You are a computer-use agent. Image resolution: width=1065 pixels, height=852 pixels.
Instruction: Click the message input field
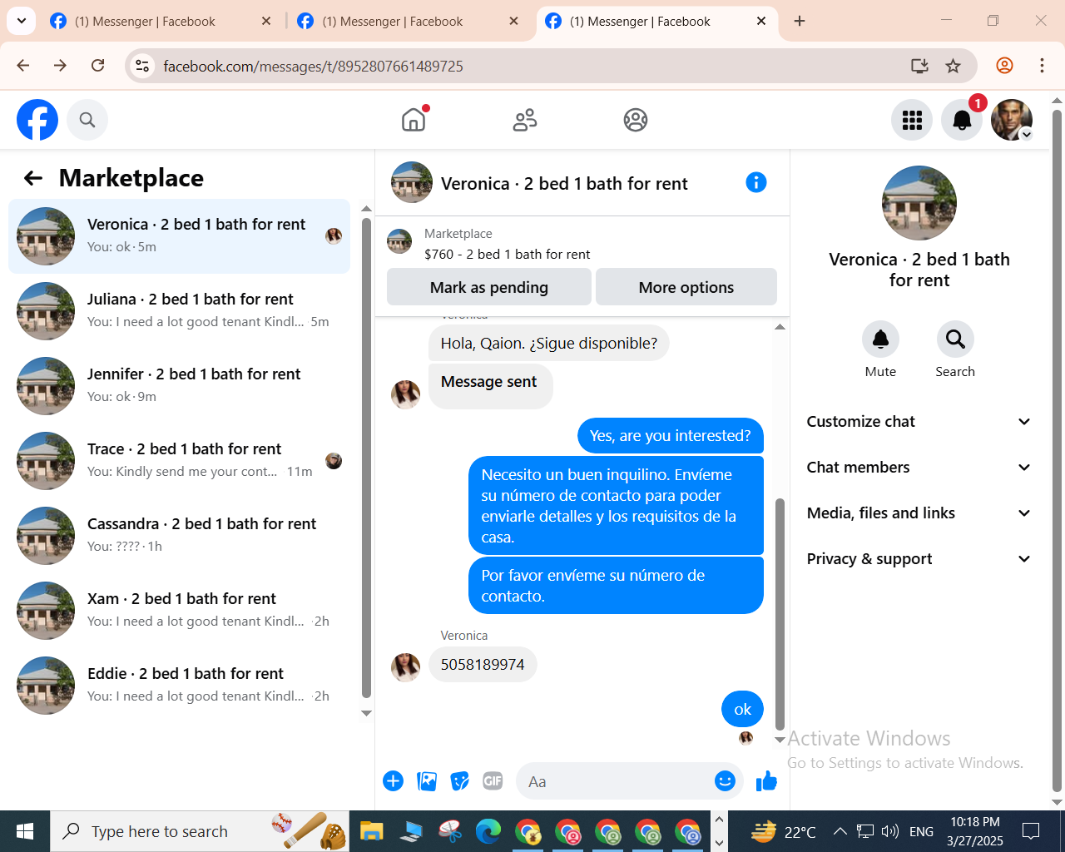616,781
